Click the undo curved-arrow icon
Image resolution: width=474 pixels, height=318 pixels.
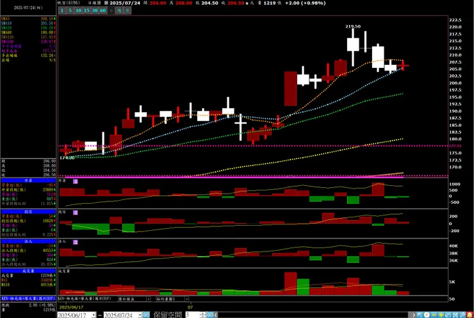click(448, 315)
